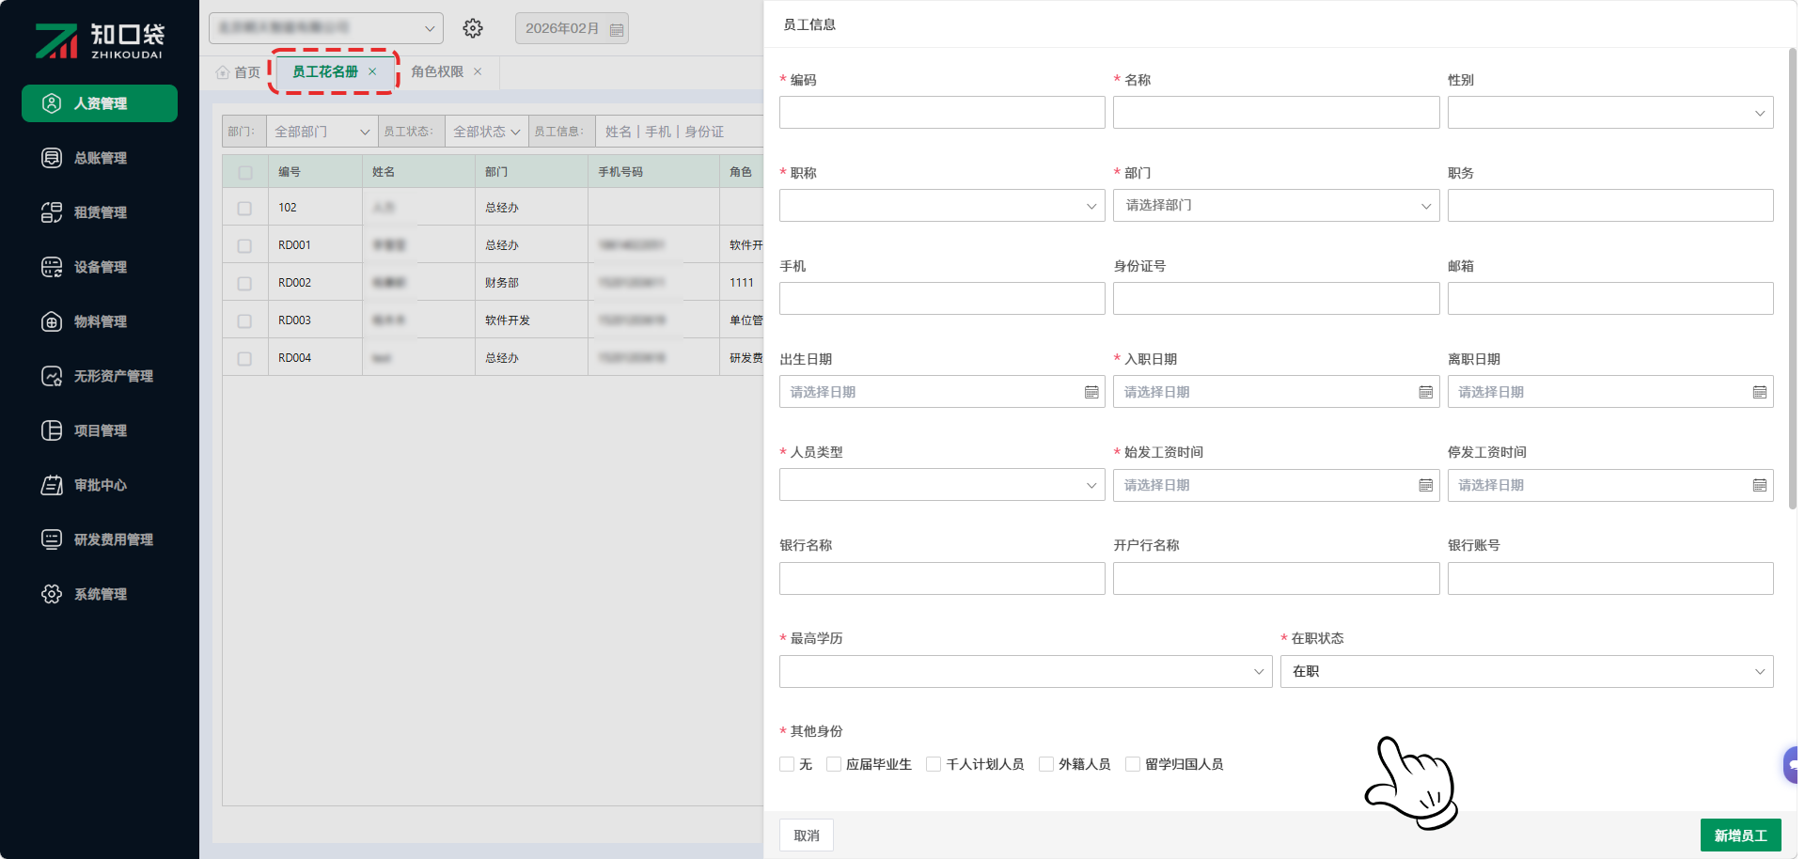Select the row checkbox for RD003
This screenshot has height=859, width=1805.
[244, 321]
